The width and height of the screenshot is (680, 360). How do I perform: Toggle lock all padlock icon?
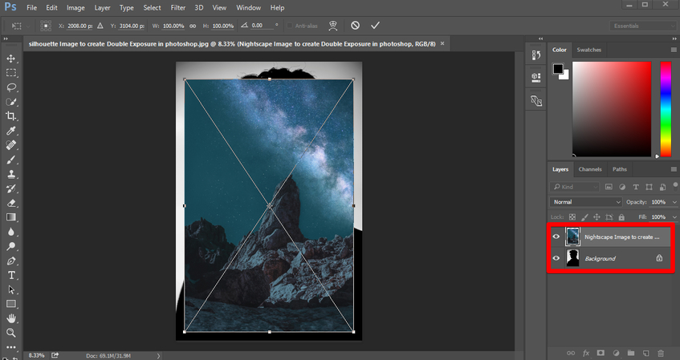(621, 216)
